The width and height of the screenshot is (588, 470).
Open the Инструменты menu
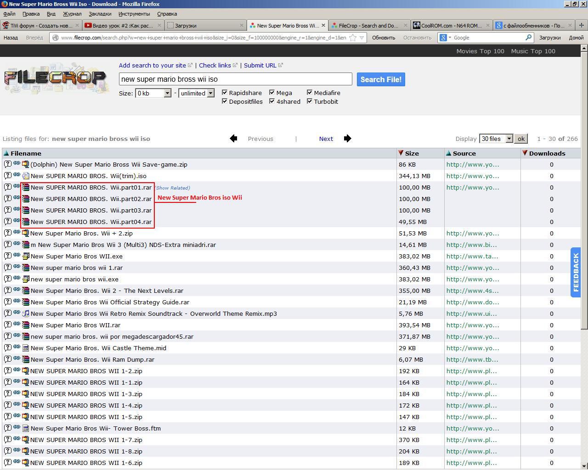click(x=134, y=14)
